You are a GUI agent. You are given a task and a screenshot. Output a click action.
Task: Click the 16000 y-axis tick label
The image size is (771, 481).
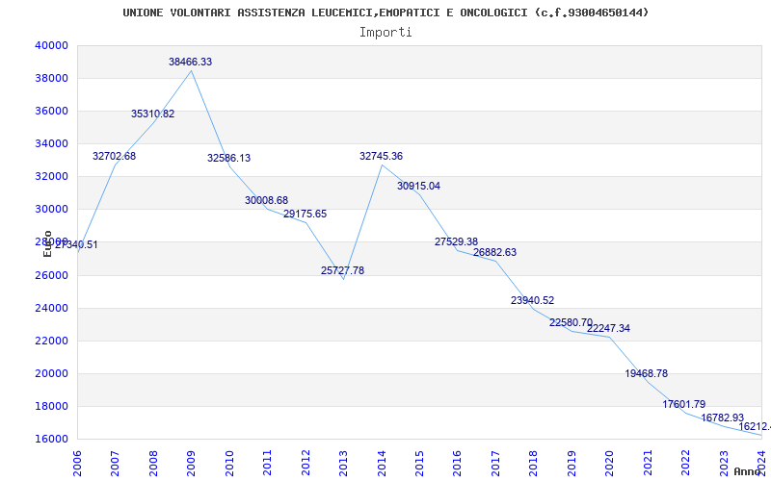tap(51, 440)
